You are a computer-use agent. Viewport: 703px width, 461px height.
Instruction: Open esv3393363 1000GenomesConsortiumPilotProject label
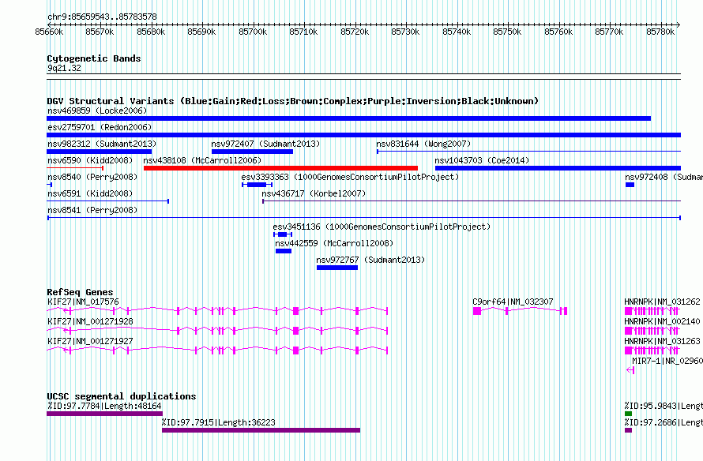[350, 177]
